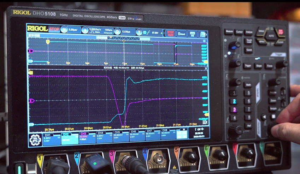
Task: Select the channel 2 marker in zoom view
Action: point(31,124)
